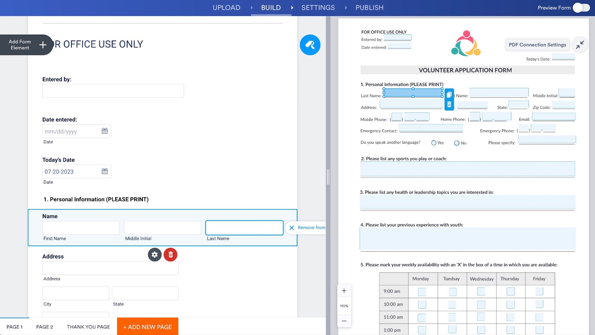Click the ADD NEW PAGE button

148,326
